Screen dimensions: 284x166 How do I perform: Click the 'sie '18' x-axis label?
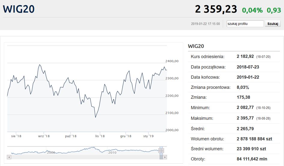pyautogui.click(x=16, y=136)
